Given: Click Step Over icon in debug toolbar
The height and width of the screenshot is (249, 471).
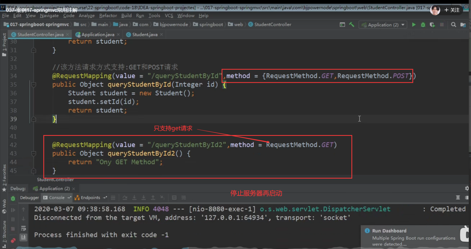Looking at the screenshot, I should [125, 198].
